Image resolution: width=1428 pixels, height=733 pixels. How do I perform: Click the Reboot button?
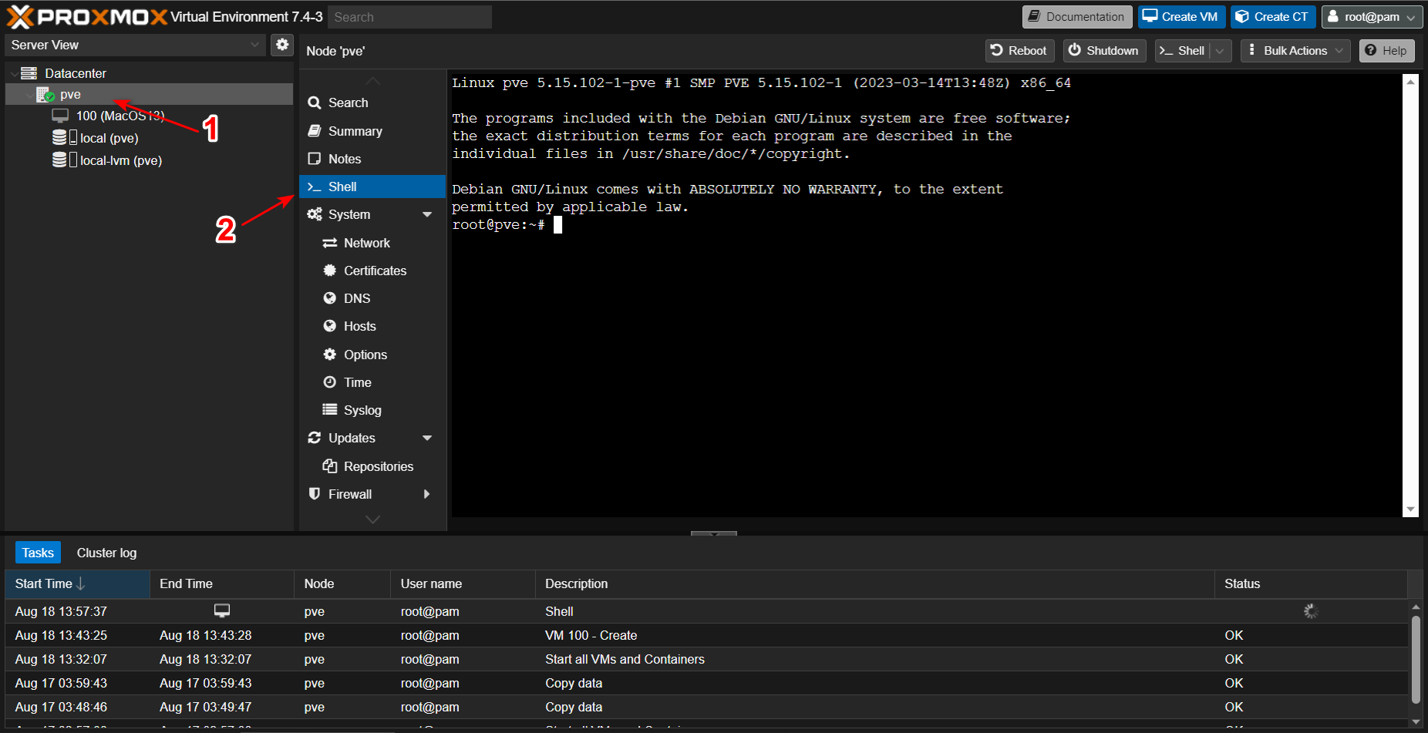pyautogui.click(x=1019, y=51)
